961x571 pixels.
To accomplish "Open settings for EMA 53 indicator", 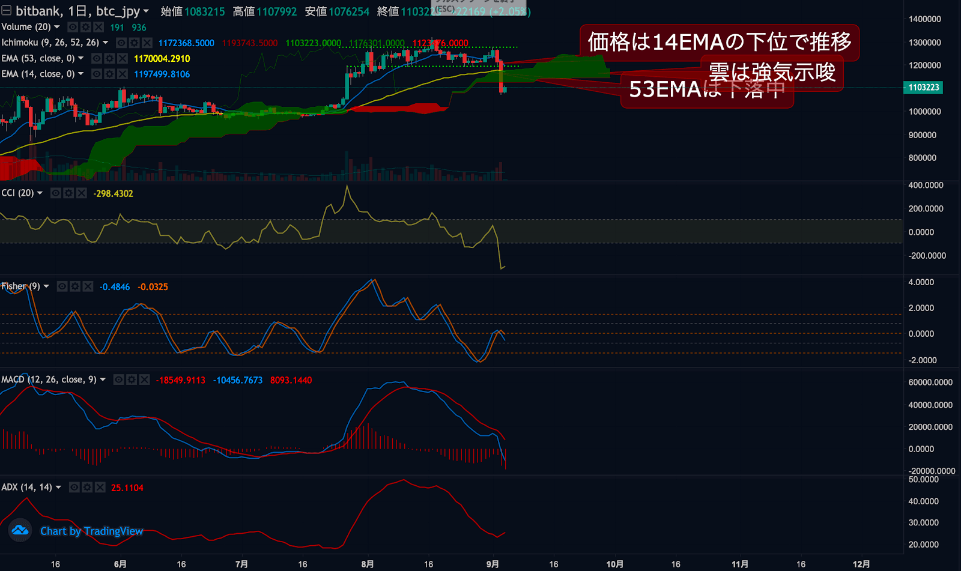I will [x=109, y=58].
